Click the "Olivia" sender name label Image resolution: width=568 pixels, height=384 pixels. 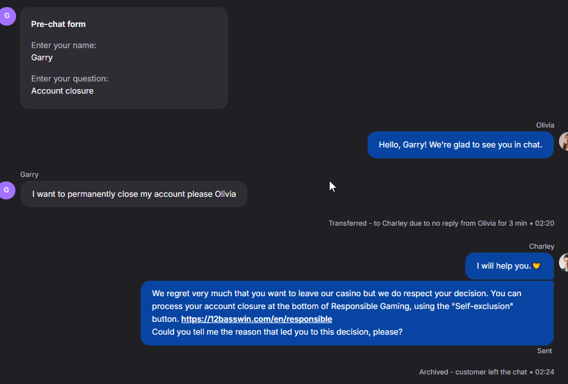pos(545,125)
